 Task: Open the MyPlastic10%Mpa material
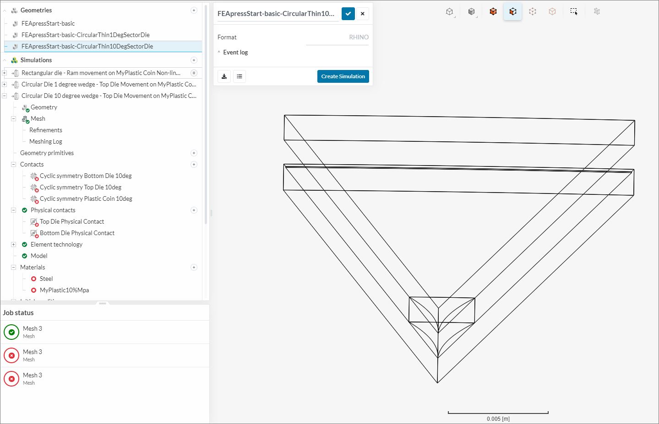pos(64,290)
